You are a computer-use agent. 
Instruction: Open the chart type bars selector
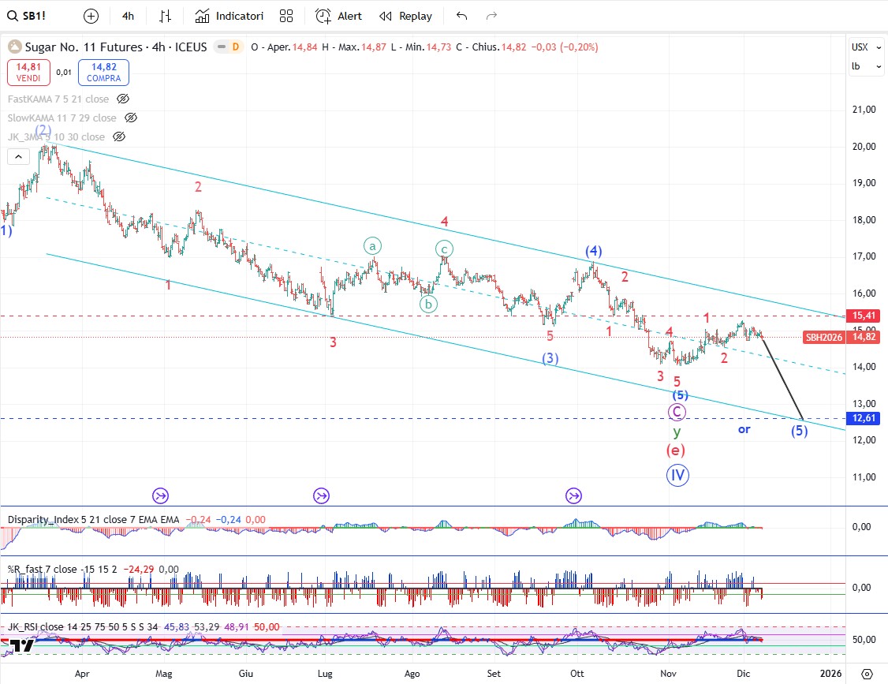(x=165, y=17)
